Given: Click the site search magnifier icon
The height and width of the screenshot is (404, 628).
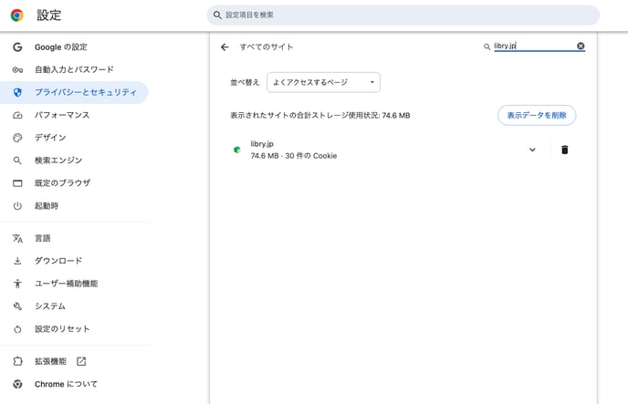Looking at the screenshot, I should click(x=487, y=47).
